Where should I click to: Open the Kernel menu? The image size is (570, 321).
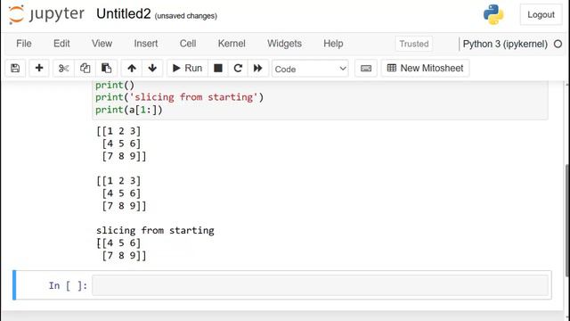232,44
